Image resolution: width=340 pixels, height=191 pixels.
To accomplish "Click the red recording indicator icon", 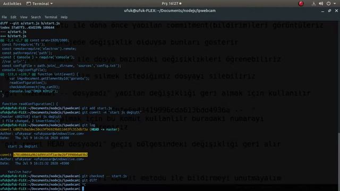I will tap(301, 4).
